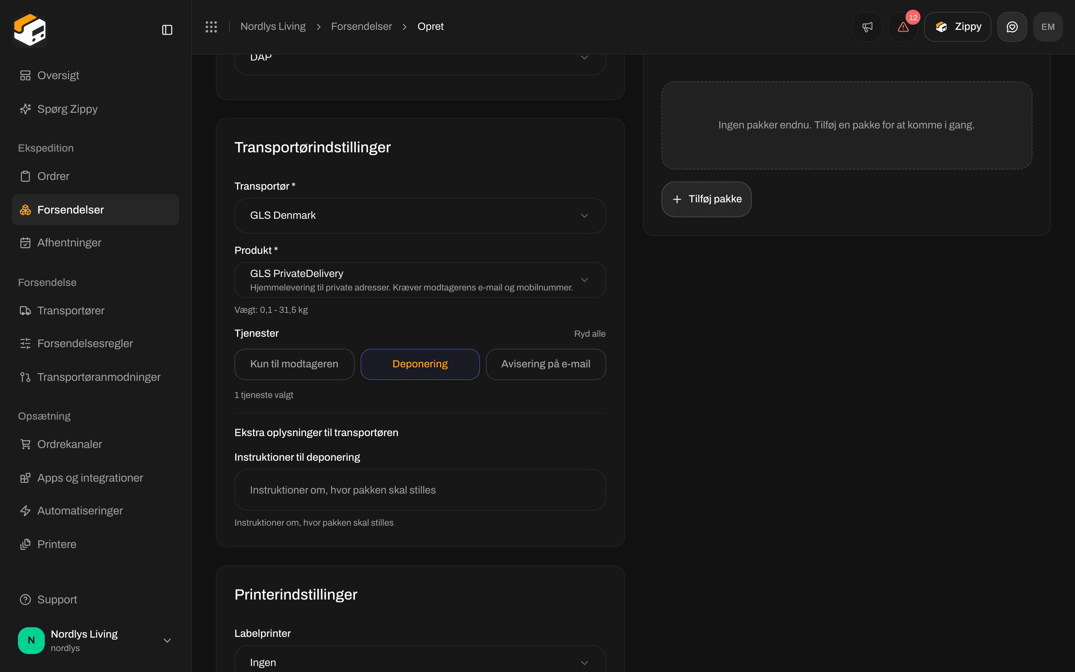The width and height of the screenshot is (1075, 672).
Task: Open the Transportør dropdown showing GLS Denmark
Action: 420,215
